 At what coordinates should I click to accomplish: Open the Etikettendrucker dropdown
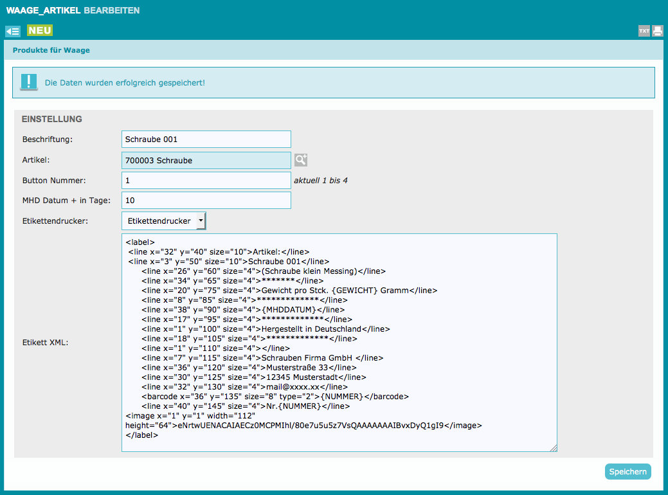point(163,221)
